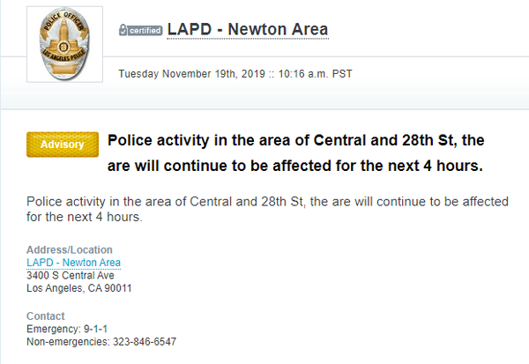Click the Emergency: 9-1-1 line
529x364 pixels.
coord(67,329)
